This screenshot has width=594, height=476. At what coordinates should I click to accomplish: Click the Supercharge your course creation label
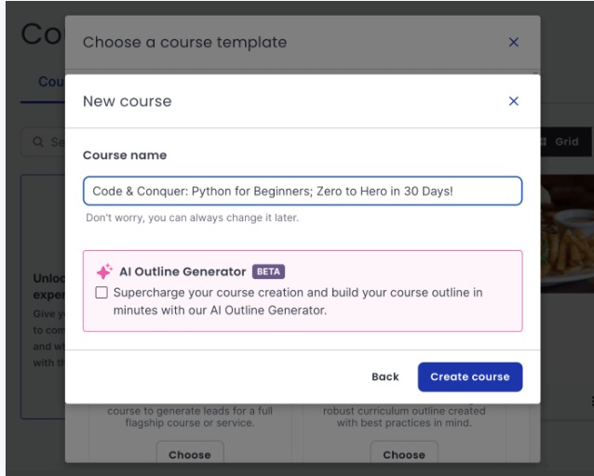click(298, 301)
